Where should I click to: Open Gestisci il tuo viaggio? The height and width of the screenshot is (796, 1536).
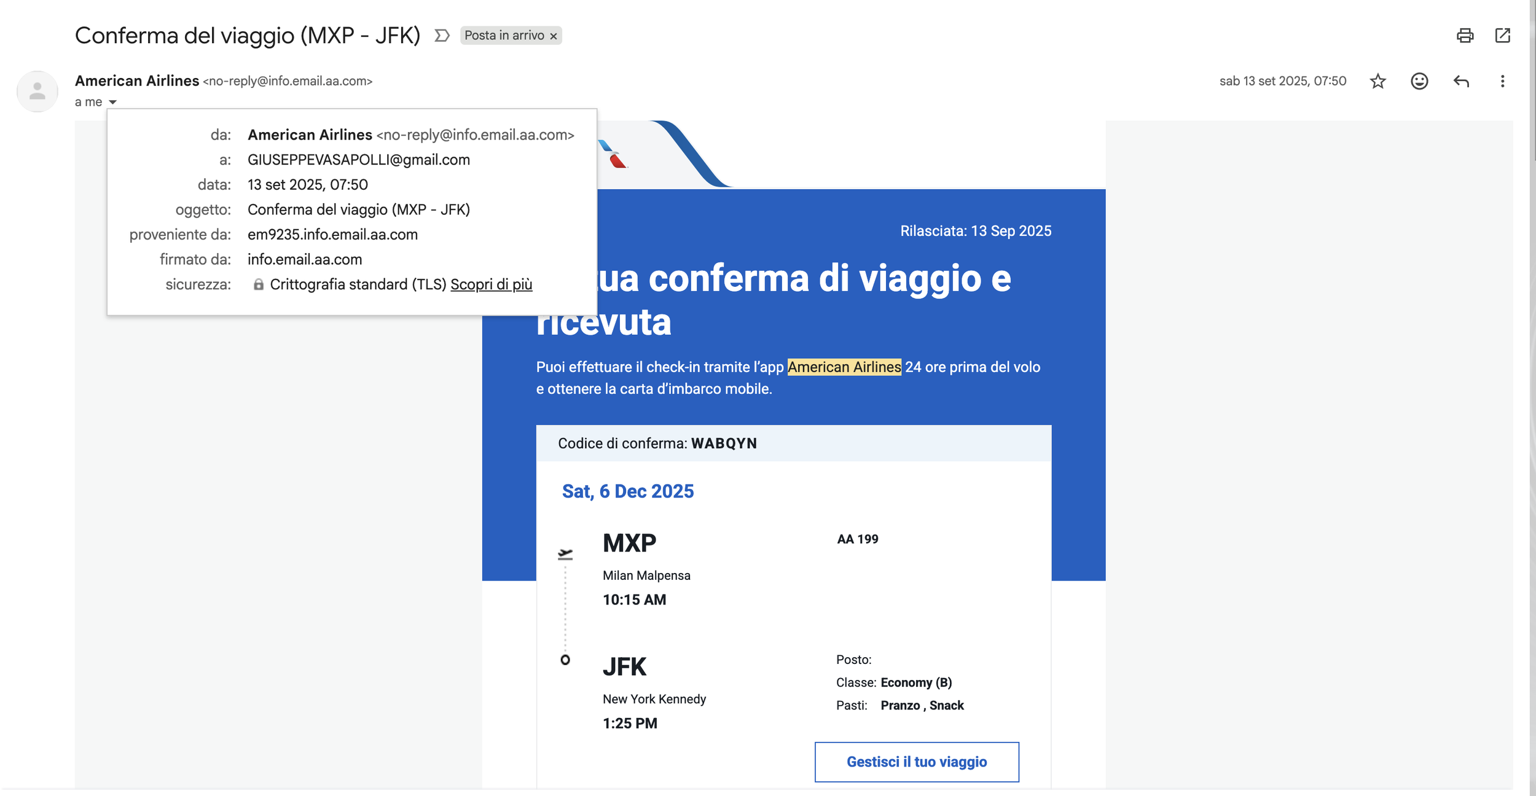point(917,762)
